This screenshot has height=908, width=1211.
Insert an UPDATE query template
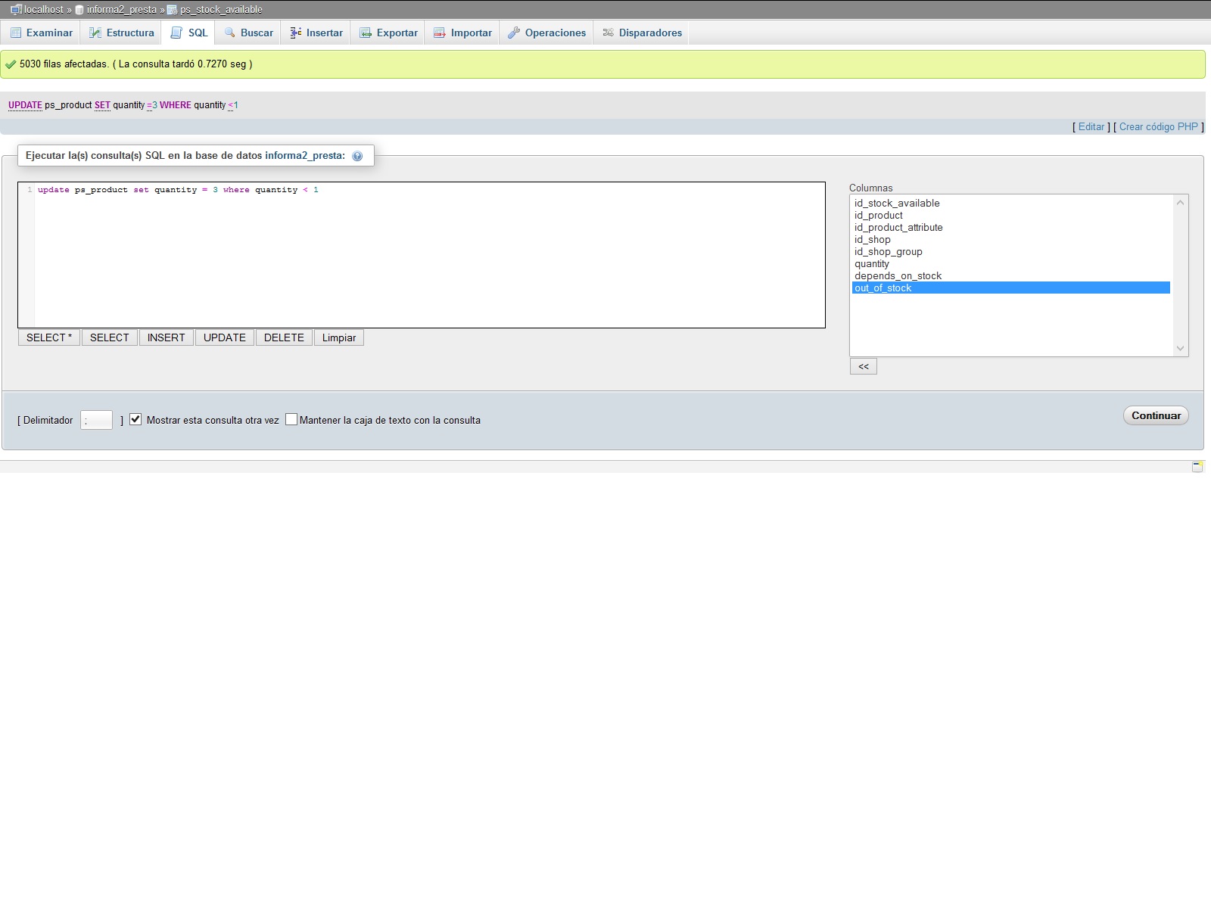coord(225,337)
